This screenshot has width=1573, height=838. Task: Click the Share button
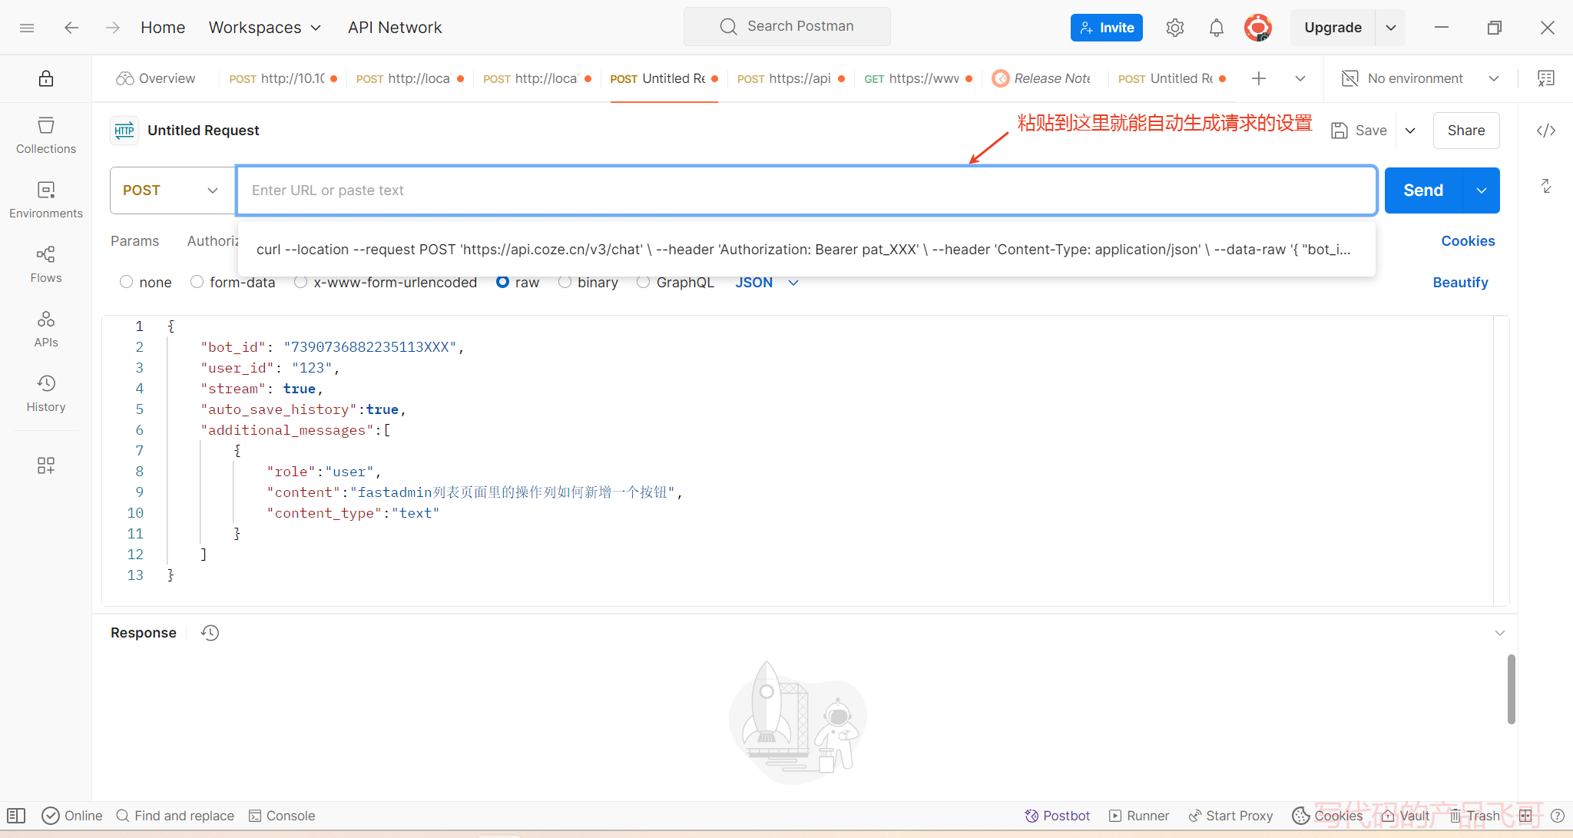point(1466,131)
